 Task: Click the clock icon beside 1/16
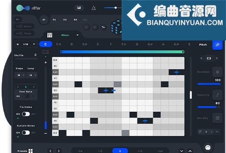(x=18, y=44)
